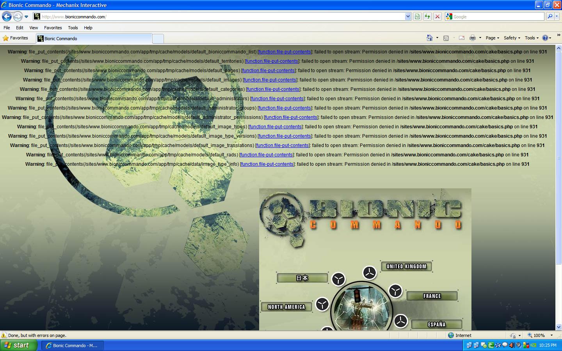Click the Stop loading red X icon
562x351 pixels.
pyautogui.click(x=438, y=16)
